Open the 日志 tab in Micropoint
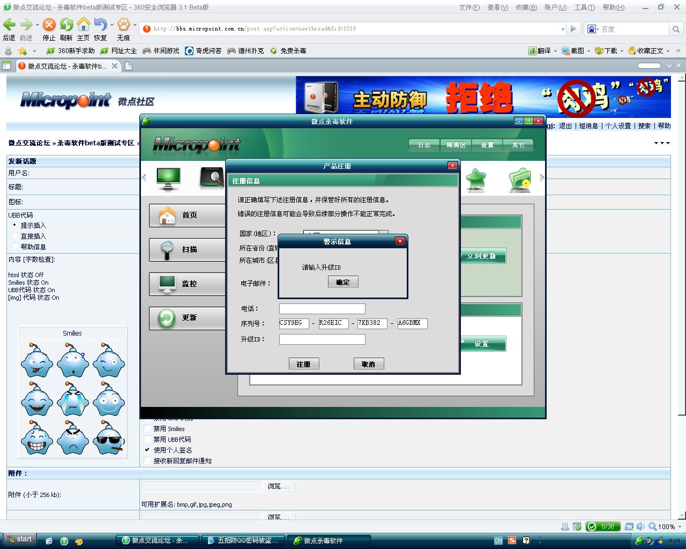 (424, 145)
